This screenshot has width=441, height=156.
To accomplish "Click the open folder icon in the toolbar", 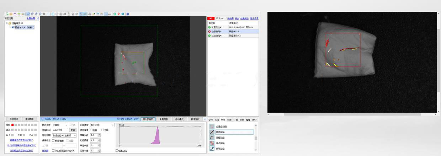I will point(11,14).
